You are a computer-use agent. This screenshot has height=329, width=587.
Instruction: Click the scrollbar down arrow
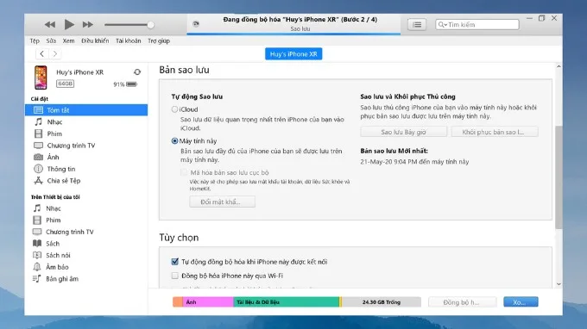(559, 284)
